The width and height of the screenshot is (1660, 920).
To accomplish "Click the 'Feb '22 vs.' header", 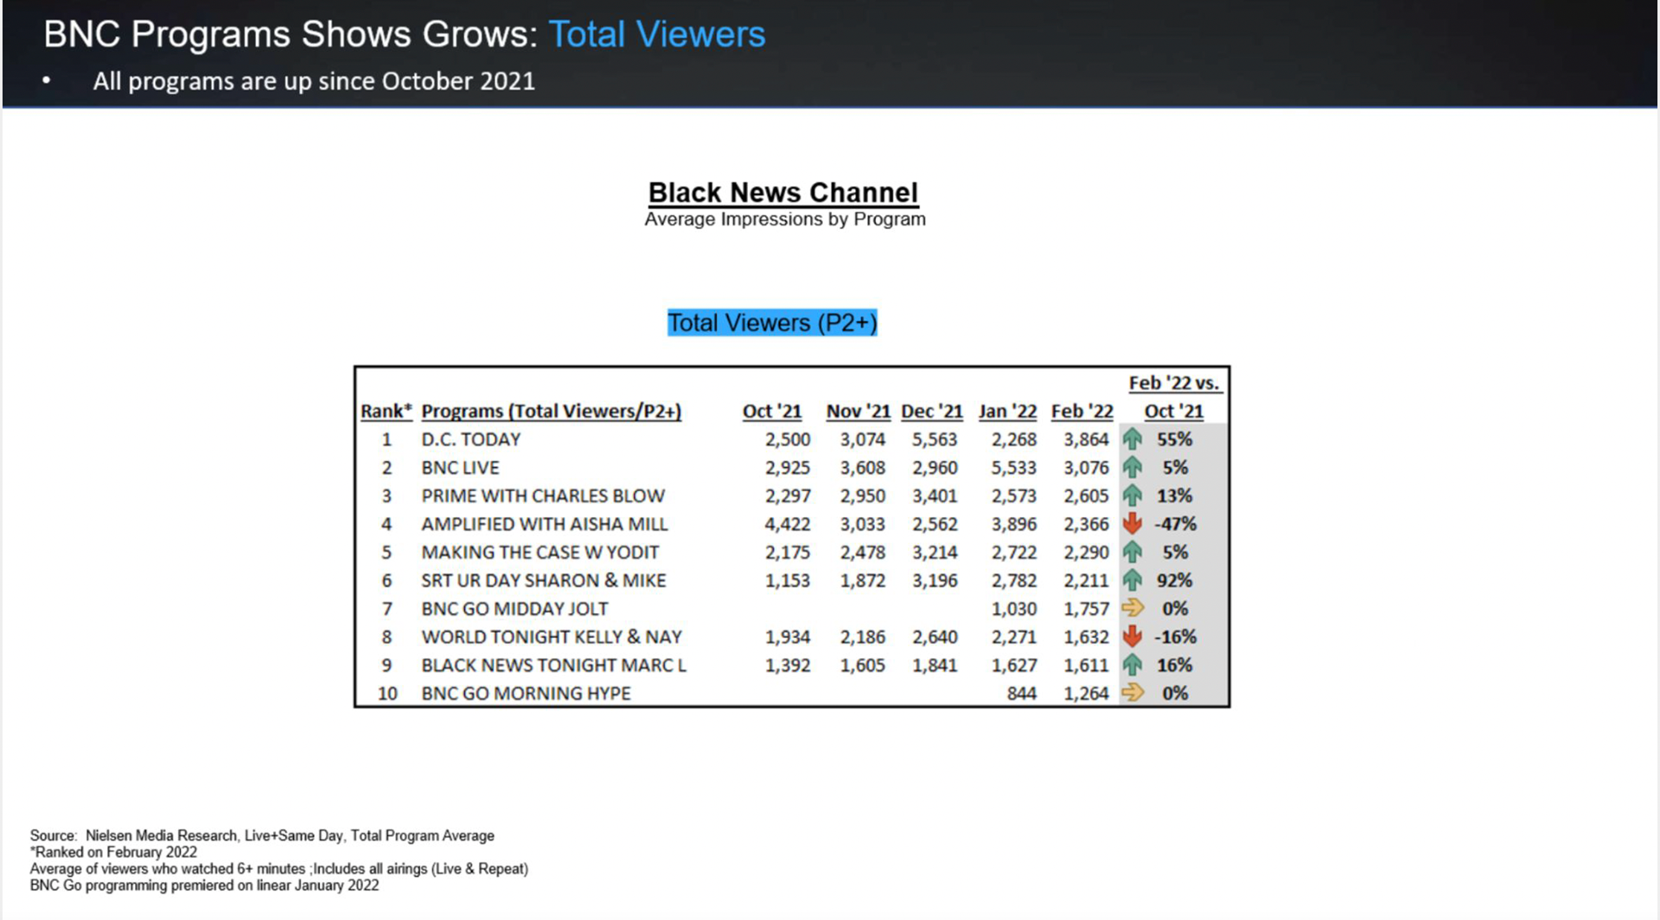I will click(1174, 383).
